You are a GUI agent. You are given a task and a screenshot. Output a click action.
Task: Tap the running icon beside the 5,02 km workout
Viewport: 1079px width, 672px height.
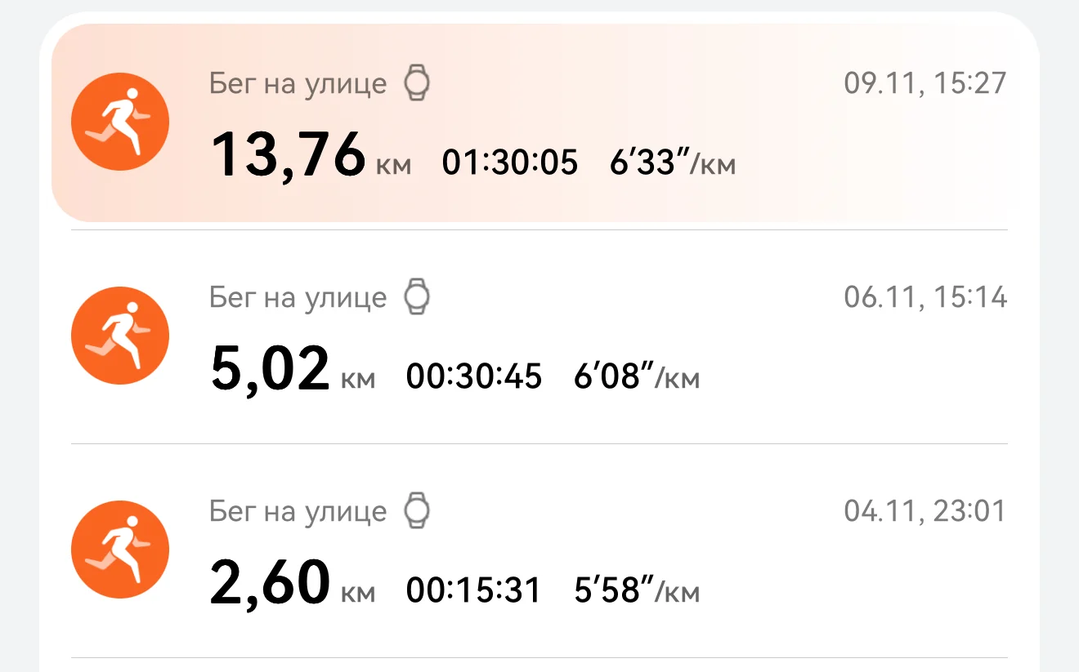pyautogui.click(x=120, y=336)
